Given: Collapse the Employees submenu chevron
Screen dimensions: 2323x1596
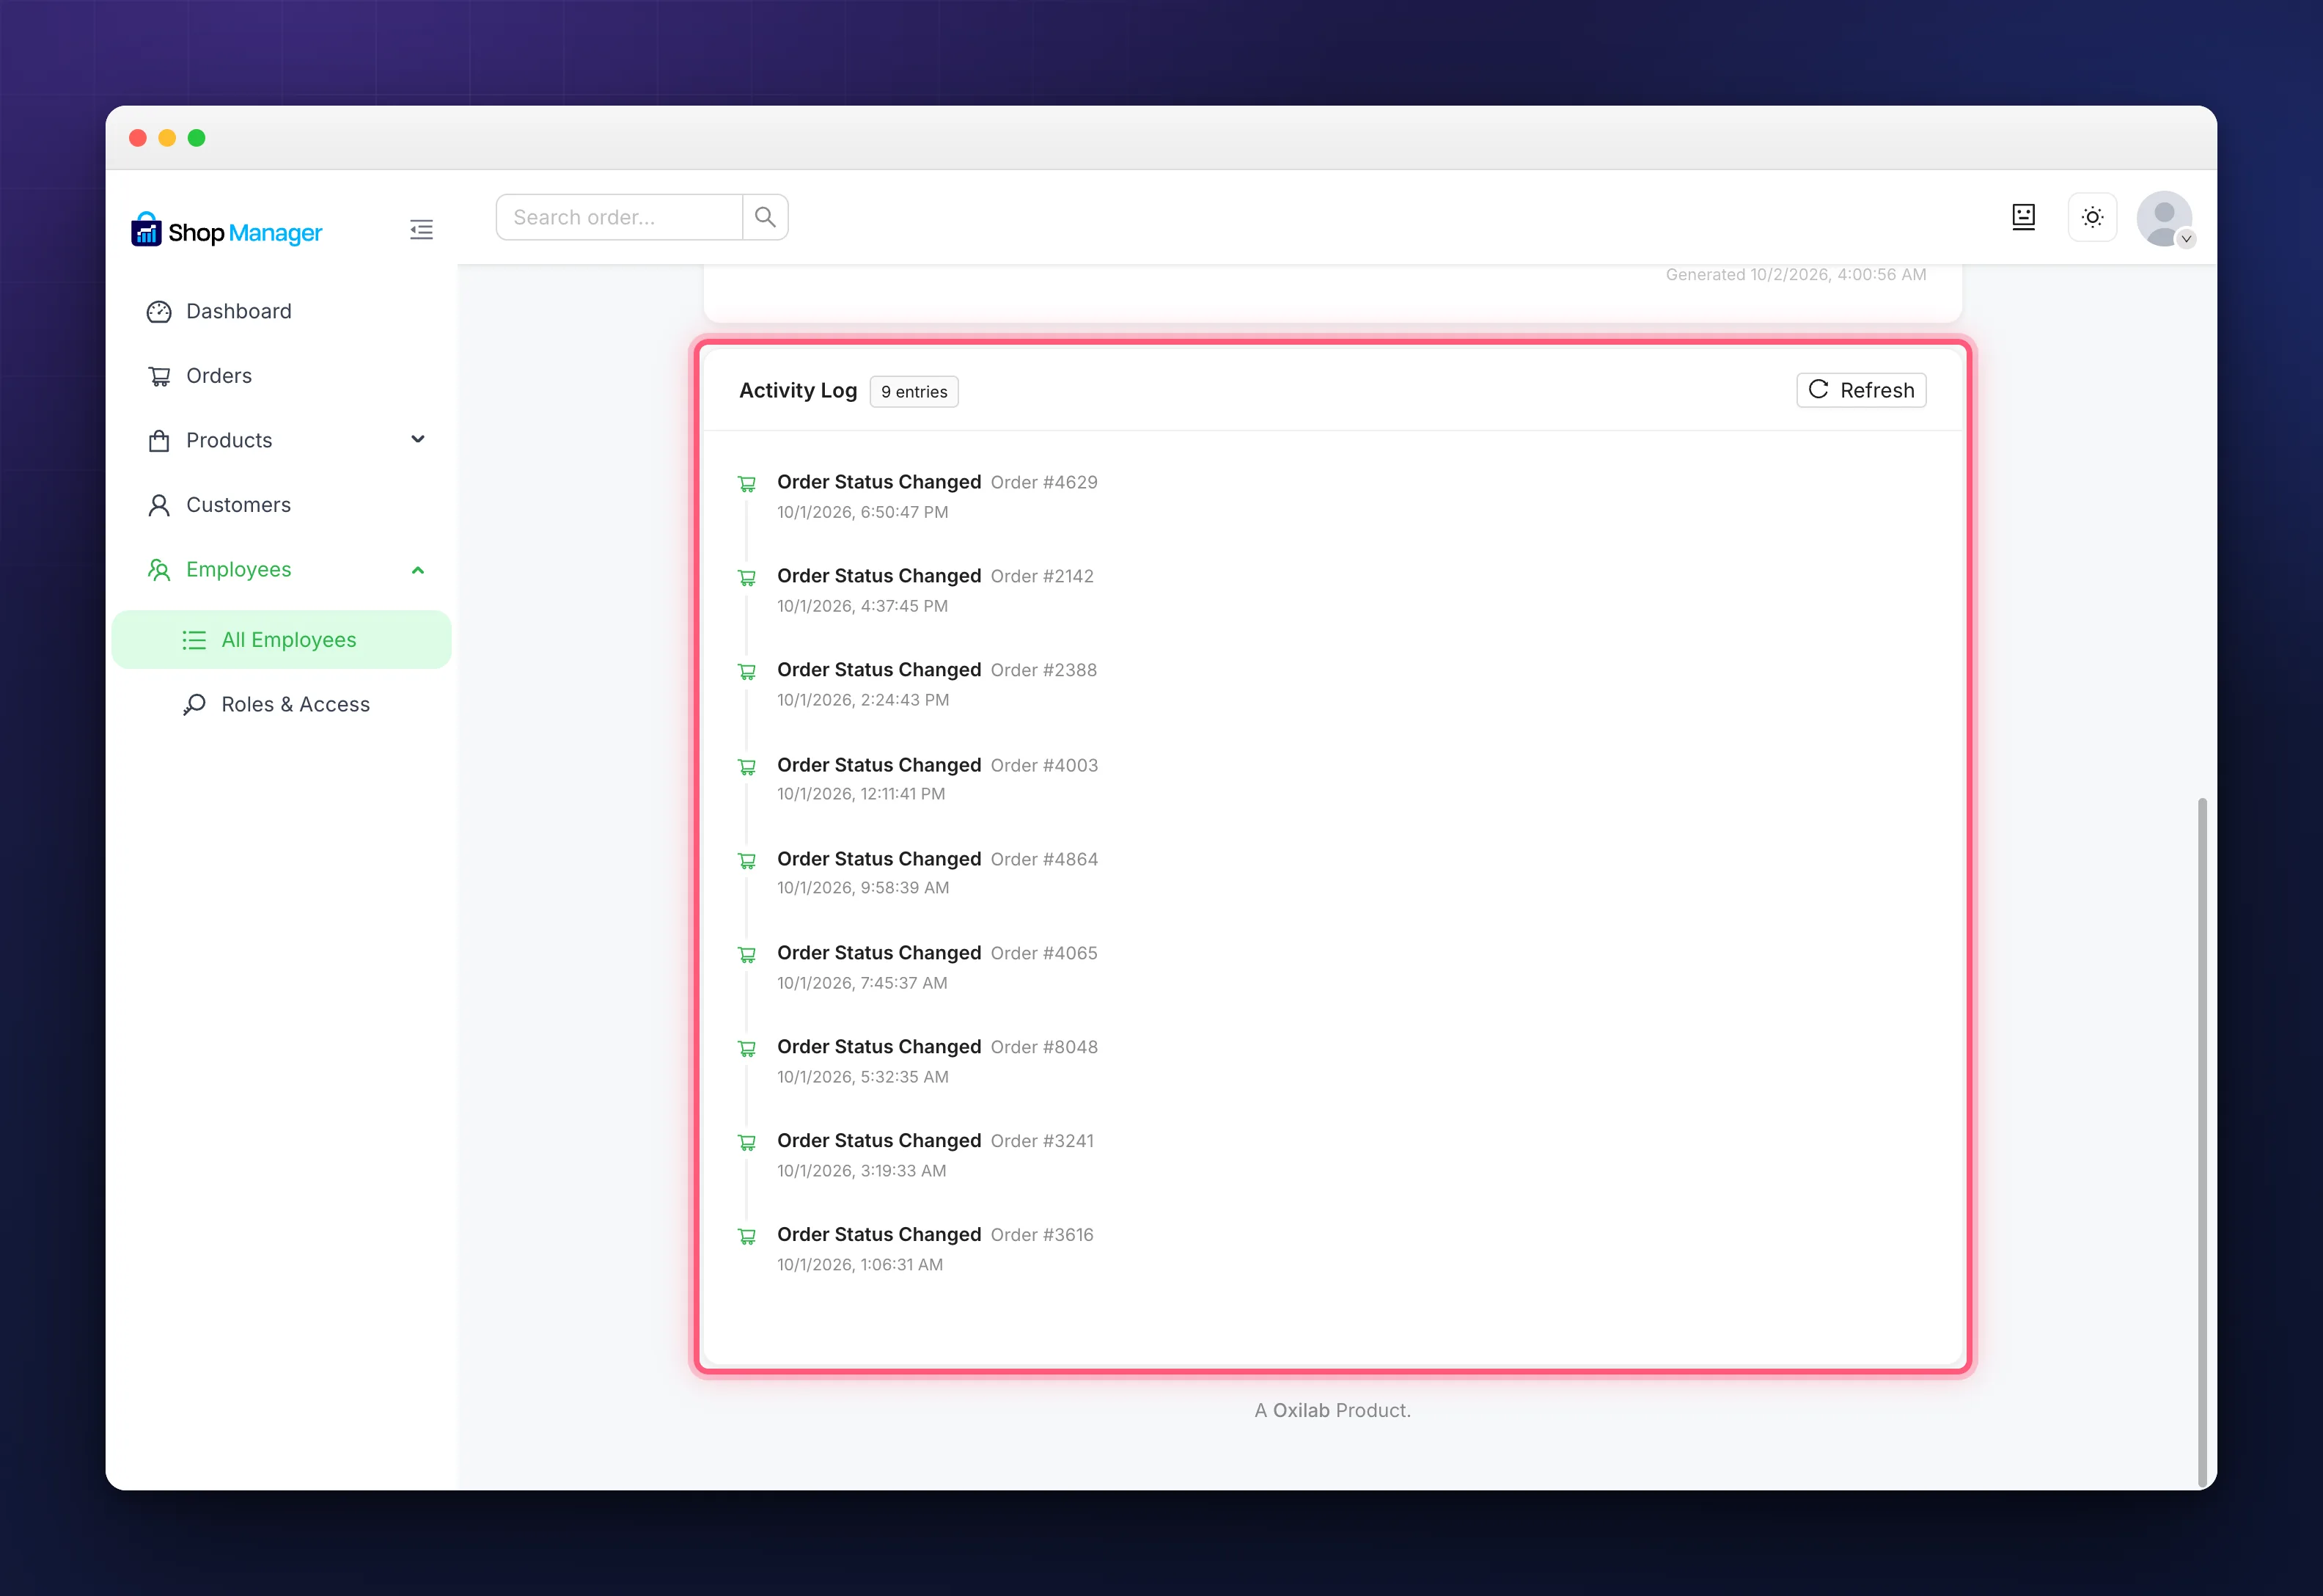Looking at the screenshot, I should point(418,570).
